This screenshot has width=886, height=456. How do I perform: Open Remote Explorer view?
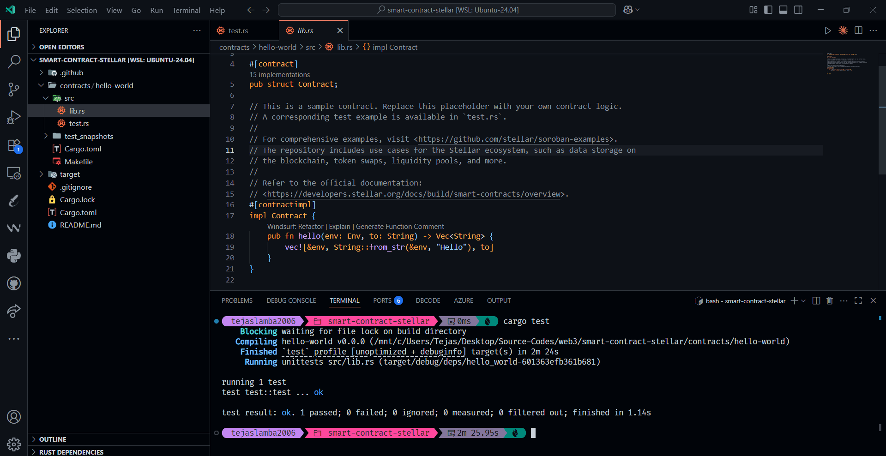[14, 173]
